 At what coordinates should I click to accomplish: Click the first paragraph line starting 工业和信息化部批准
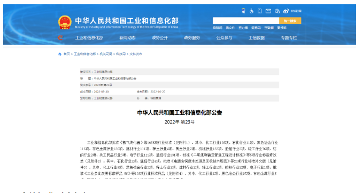(x=183, y=143)
